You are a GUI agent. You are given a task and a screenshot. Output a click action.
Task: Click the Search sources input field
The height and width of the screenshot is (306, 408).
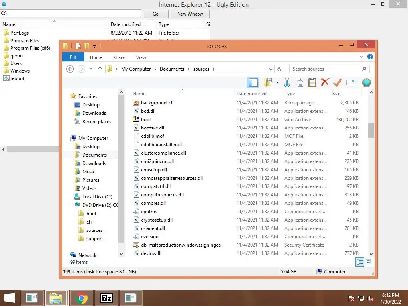pos(326,69)
